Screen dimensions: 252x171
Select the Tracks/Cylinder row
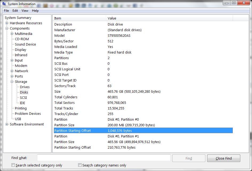click(143, 114)
